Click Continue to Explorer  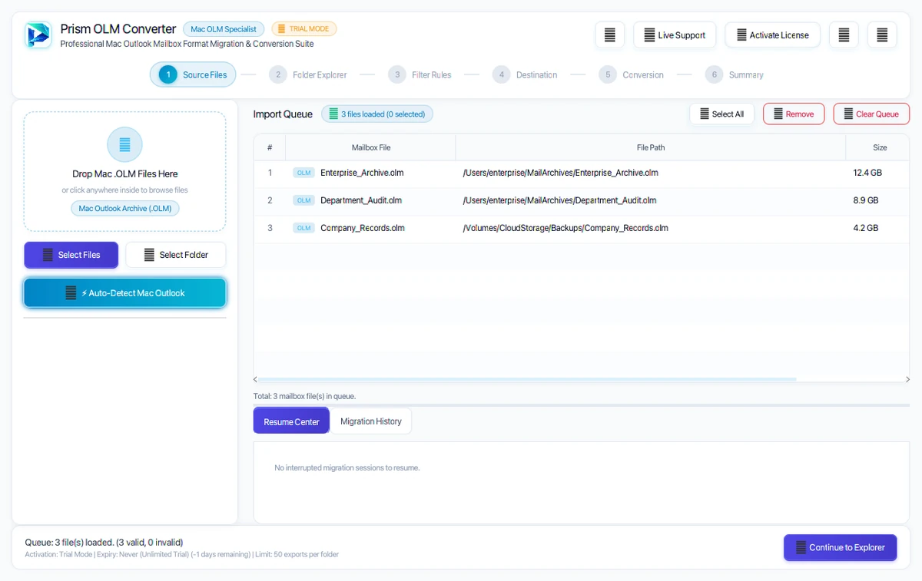coord(840,547)
